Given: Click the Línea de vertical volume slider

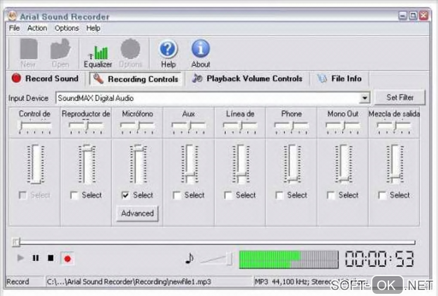Looking at the screenshot, I should [240, 164].
